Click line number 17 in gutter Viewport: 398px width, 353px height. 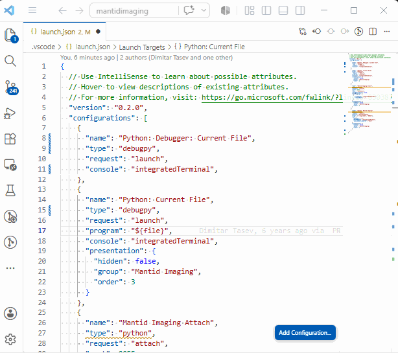(x=42, y=231)
